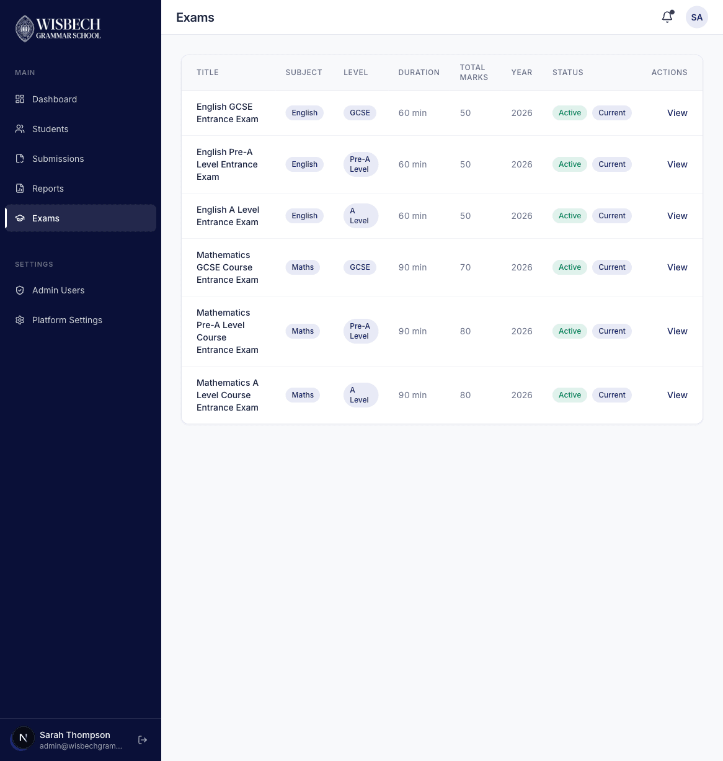Click Active badge on English A Level row
The image size is (723, 761).
569,216
